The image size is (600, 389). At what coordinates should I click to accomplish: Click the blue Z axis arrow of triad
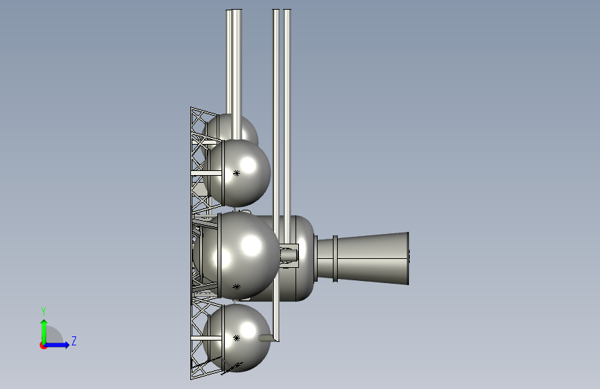57,345
